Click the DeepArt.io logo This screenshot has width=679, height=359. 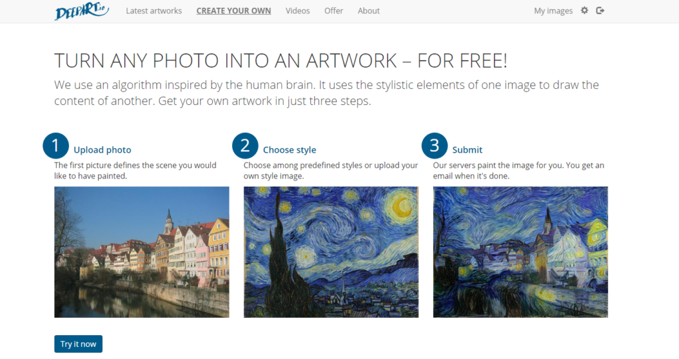click(x=82, y=11)
